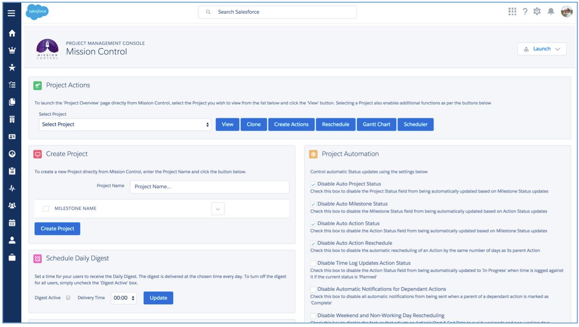579x327 pixels.
Task: Click the View button
Action: tap(228, 125)
